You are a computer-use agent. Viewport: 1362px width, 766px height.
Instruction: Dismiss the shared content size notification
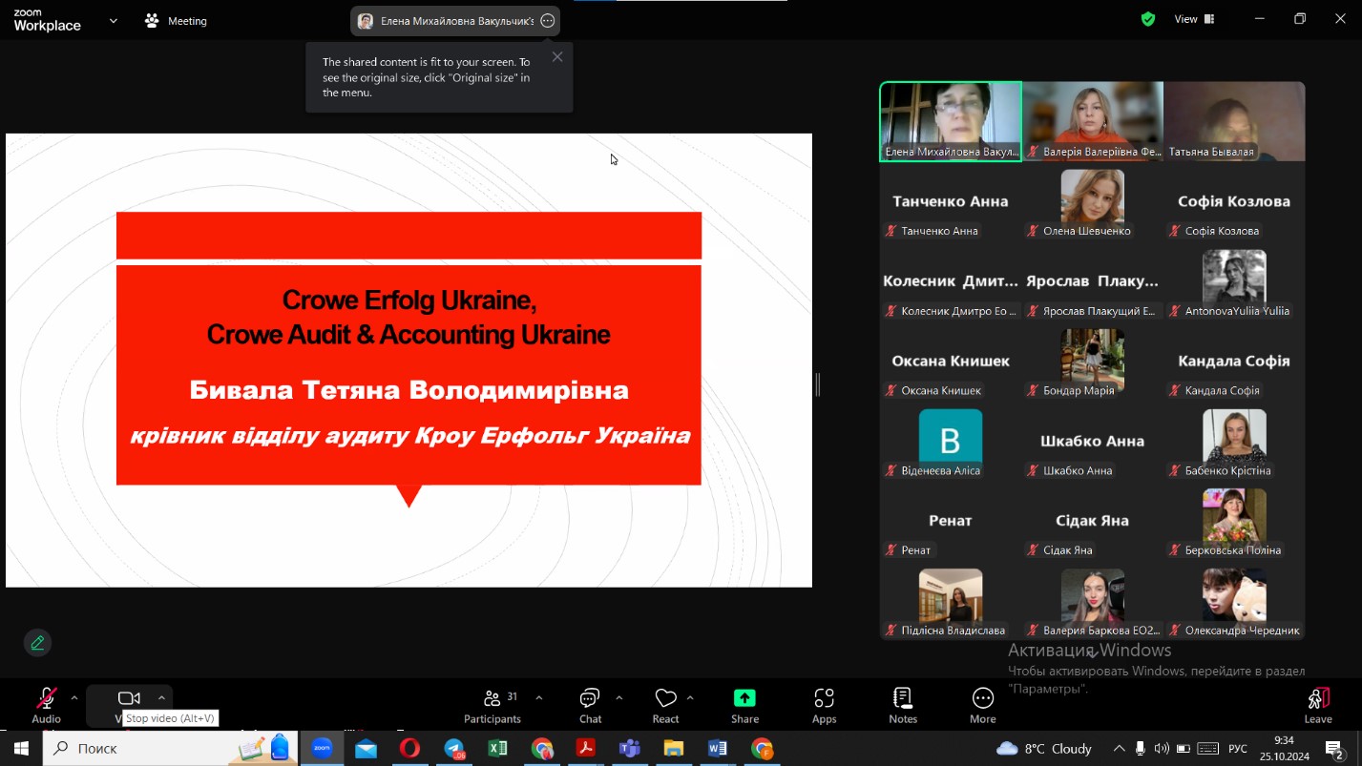557,57
